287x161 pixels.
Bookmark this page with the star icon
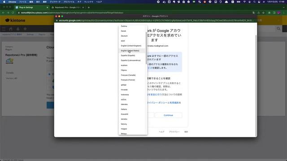point(263,13)
